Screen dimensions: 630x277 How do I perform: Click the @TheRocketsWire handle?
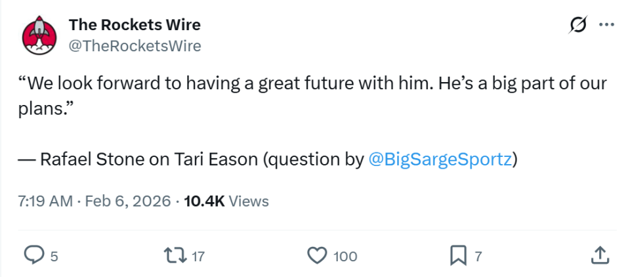[135, 45]
